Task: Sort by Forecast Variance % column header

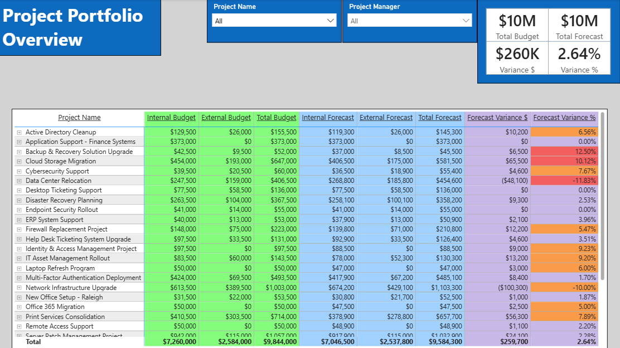Action: 564,118
